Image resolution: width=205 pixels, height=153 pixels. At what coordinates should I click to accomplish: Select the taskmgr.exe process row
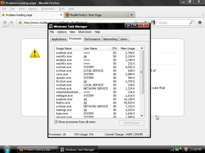coord(95,110)
